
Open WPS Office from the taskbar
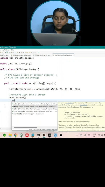click(x=27, y=135)
